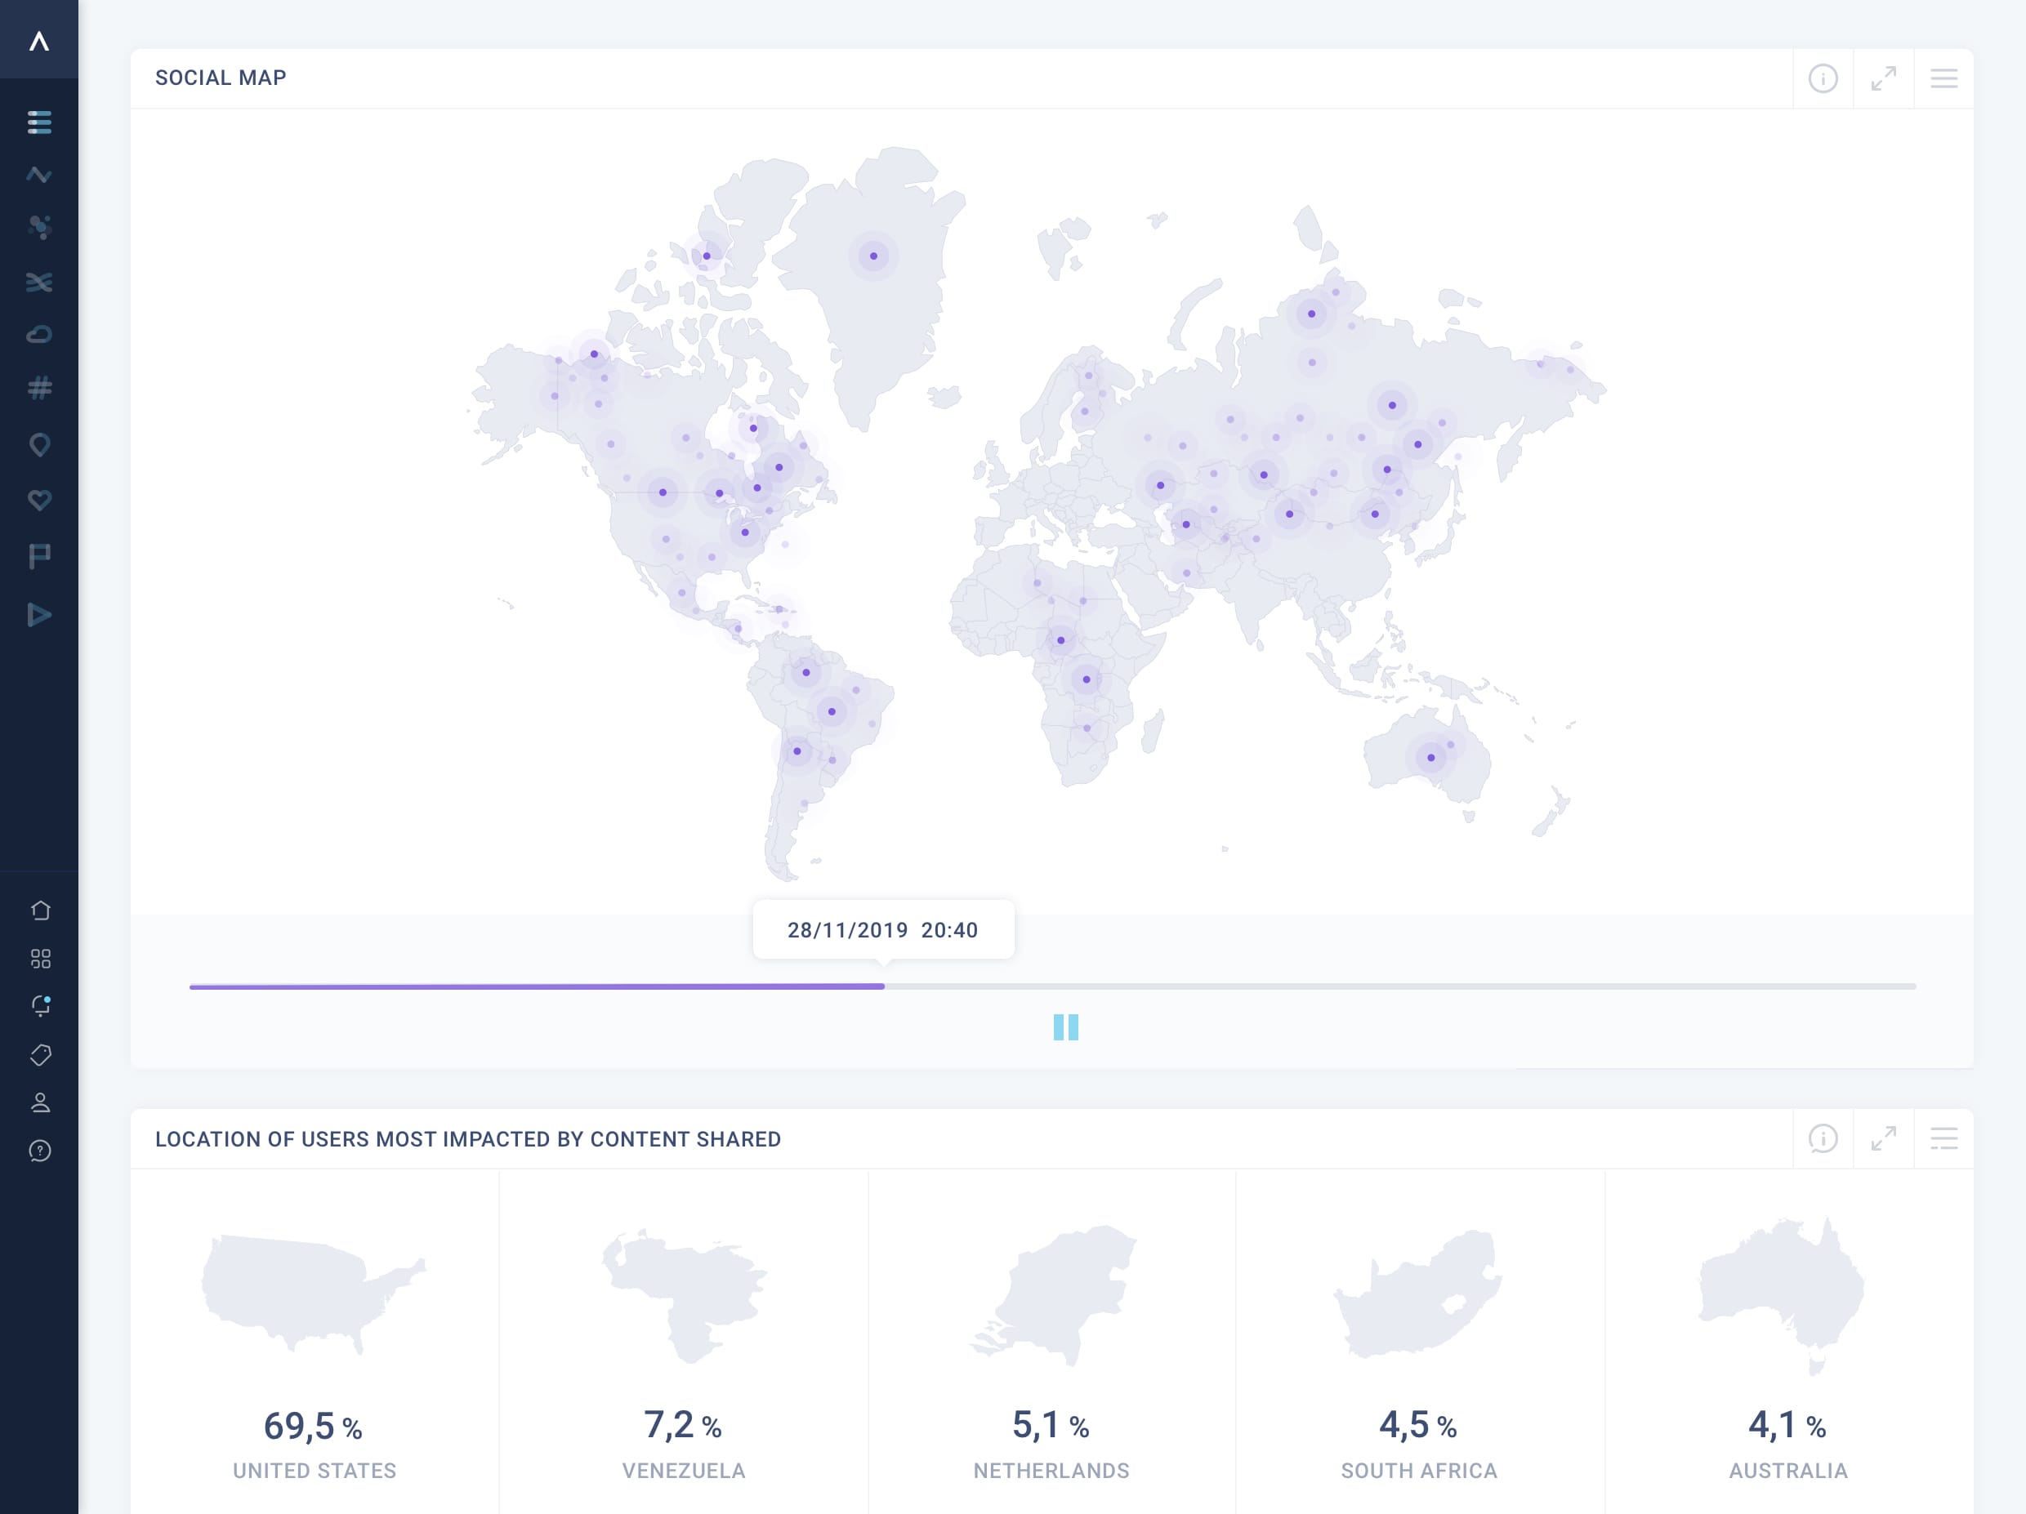Pause the social map timeline playback
This screenshot has height=1514, width=2026.
point(1065,1027)
